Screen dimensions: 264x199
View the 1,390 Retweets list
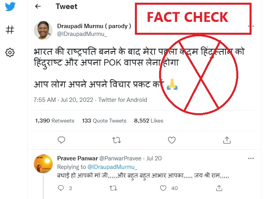55,121
